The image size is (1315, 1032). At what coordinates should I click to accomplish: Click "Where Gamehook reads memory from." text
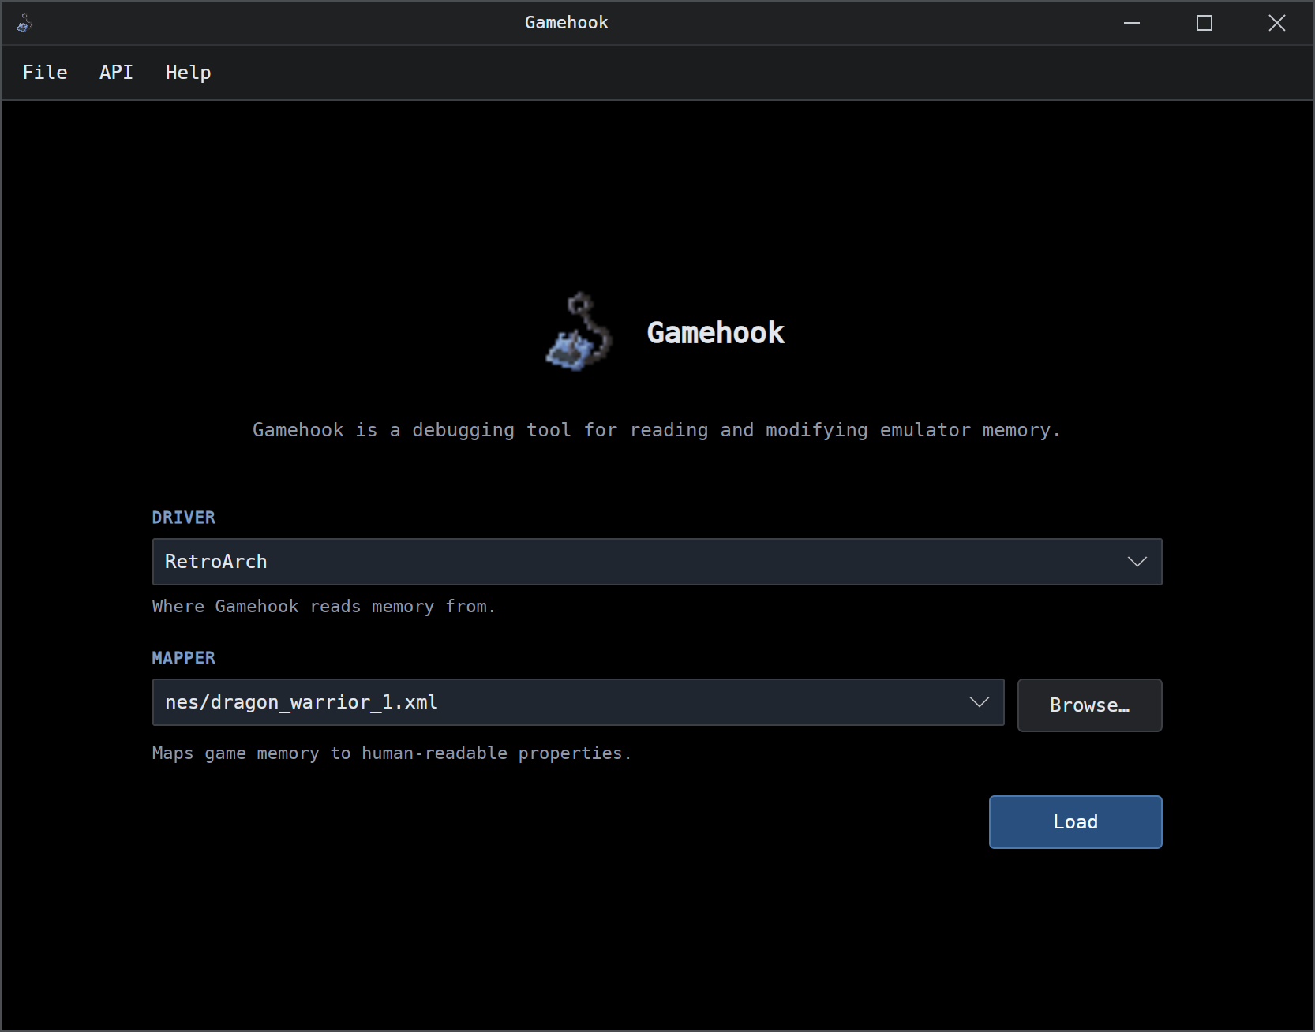pos(324,607)
